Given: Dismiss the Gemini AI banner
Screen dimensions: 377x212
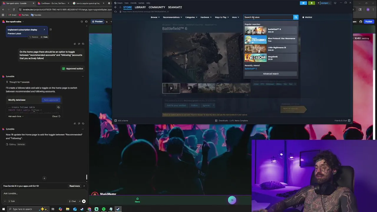Looking at the screenshot, I should (84, 186).
